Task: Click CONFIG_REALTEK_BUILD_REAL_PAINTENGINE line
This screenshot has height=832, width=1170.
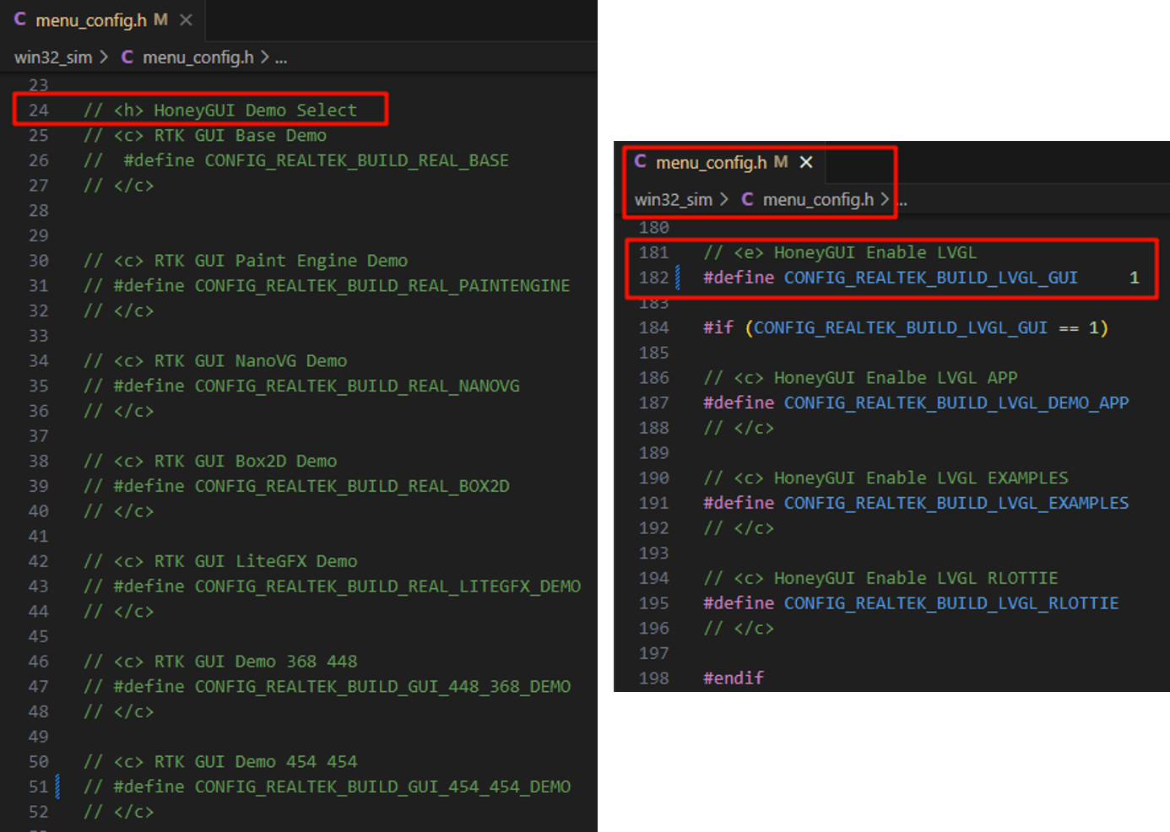Action: coord(327,286)
